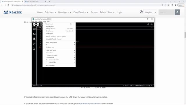
Task: Click the editor three-dots more options
Action: coord(152,28)
